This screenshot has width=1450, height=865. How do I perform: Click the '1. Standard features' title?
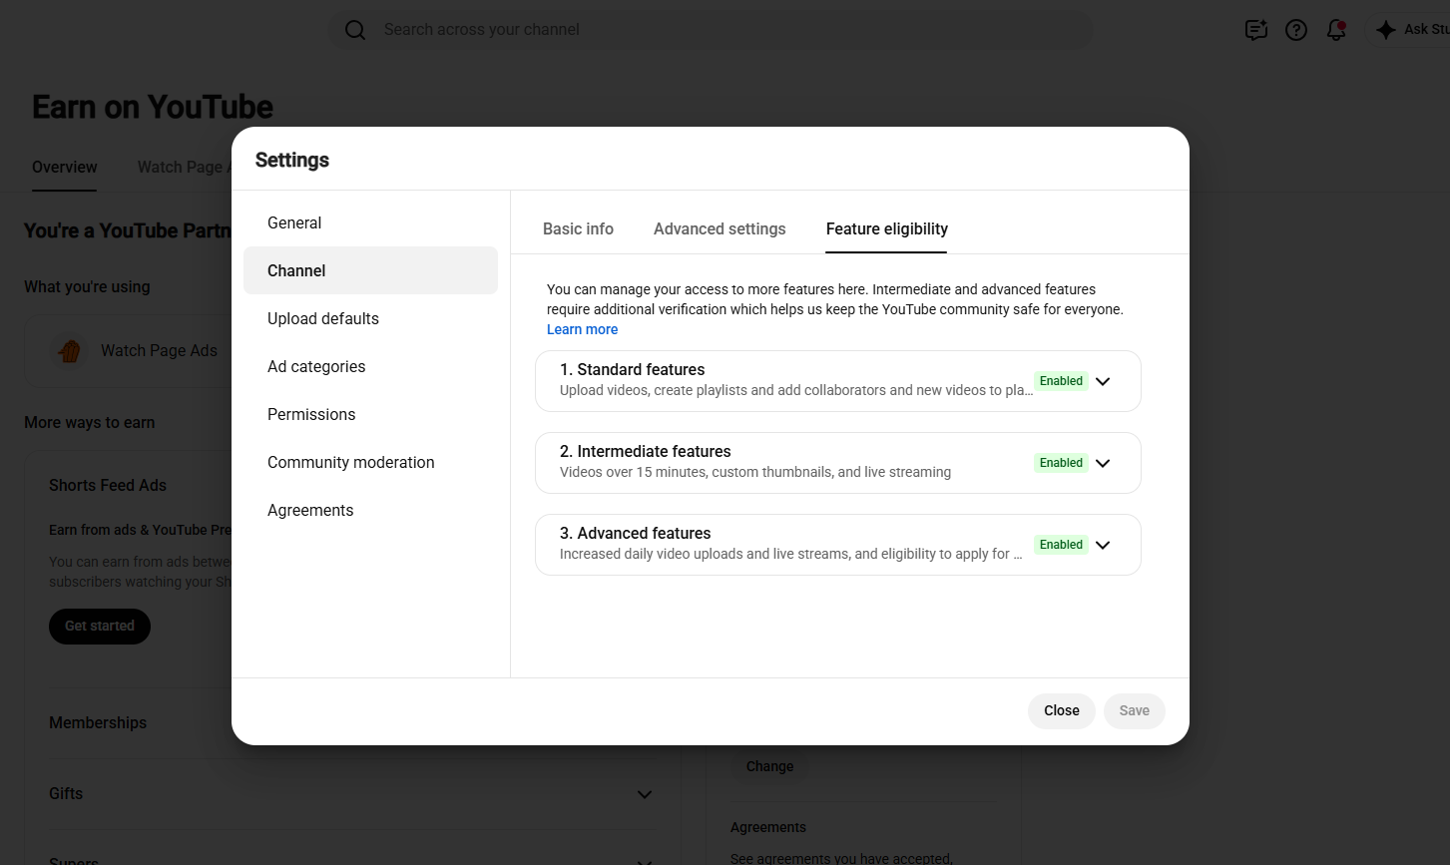[x=632, y=369]
